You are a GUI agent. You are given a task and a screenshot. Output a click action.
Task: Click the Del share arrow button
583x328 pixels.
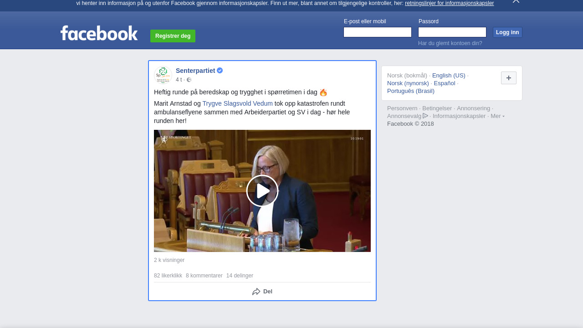pos(262,292)
